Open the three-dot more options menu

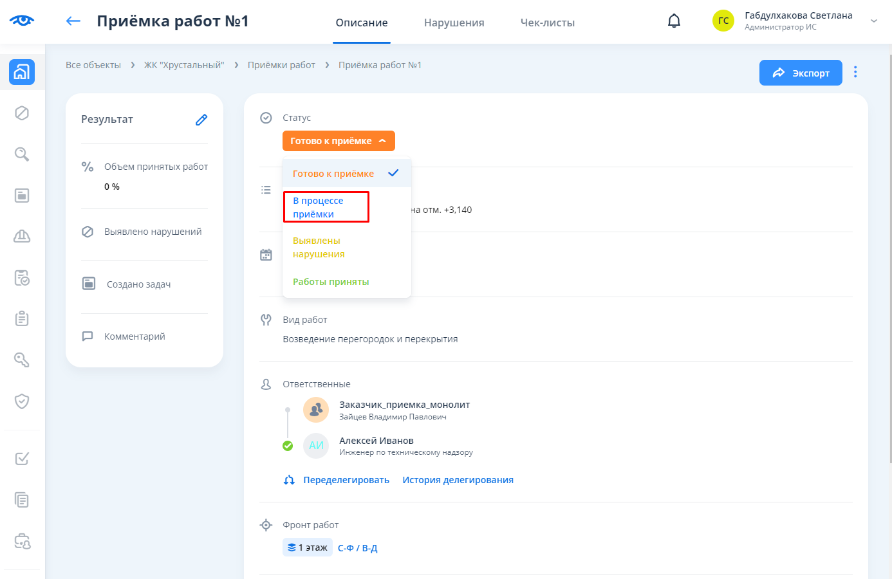[x=855, y=72]
